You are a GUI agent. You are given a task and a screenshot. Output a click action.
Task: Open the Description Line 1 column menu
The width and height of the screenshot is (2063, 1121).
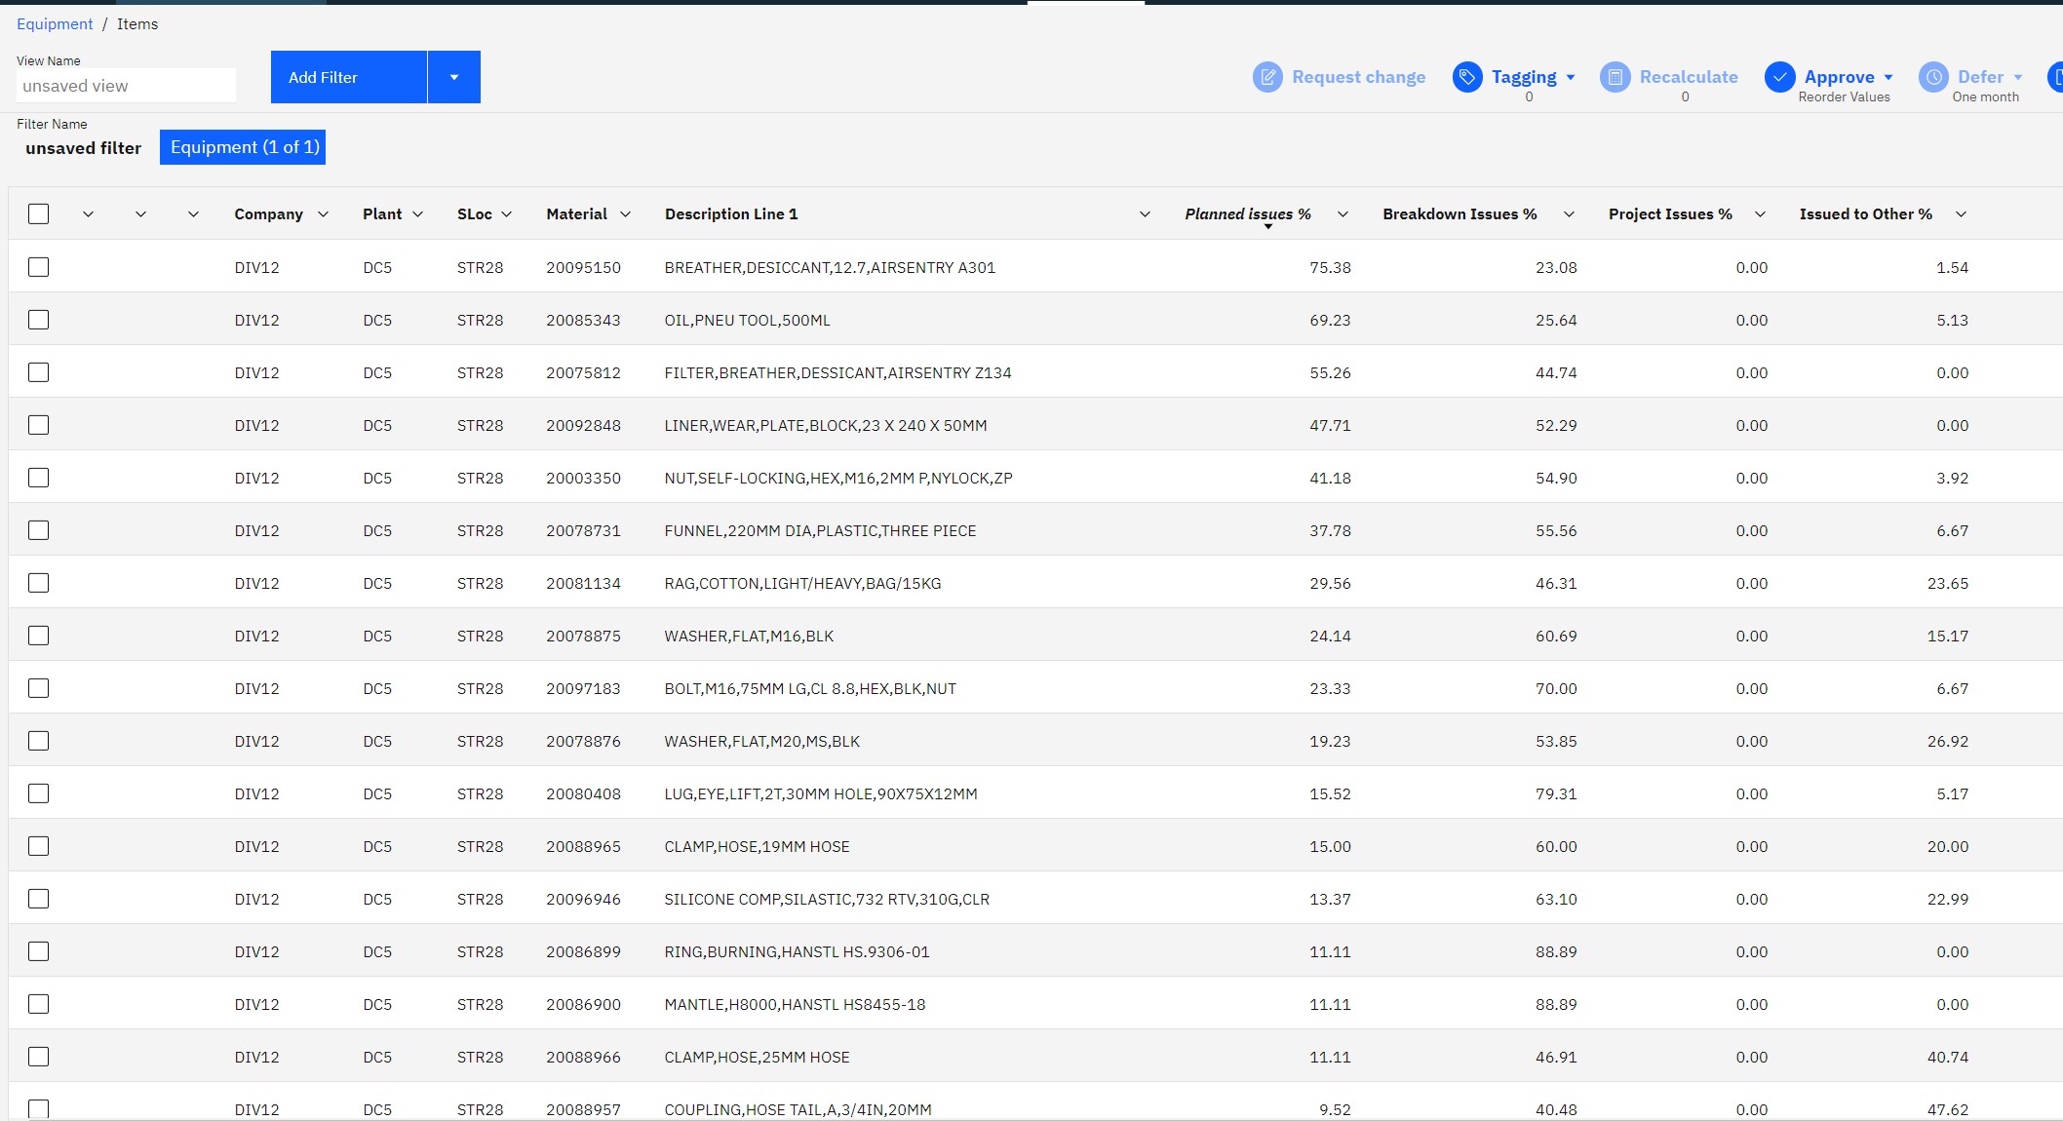coord(1146,214)
